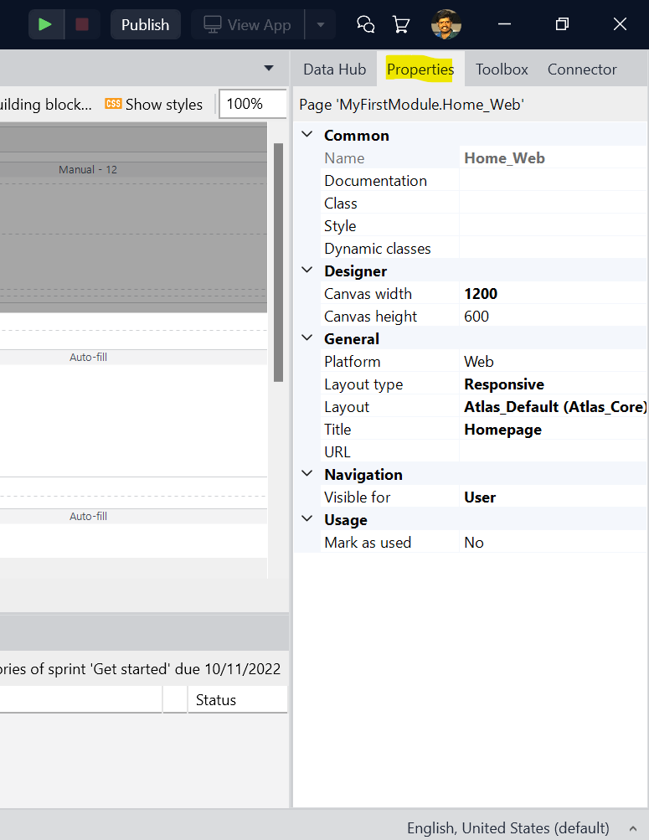Switch to the Data Hub tab
This screenshot has height=840, width=649.
[x=334, y=70]
